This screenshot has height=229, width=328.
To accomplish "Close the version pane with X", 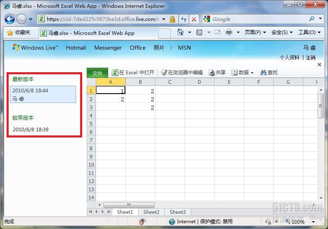I will point(319,64).
